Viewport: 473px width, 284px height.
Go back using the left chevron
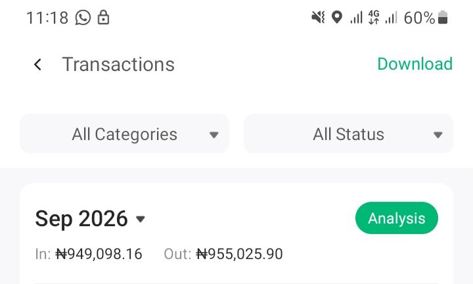[x=37, y=64]
